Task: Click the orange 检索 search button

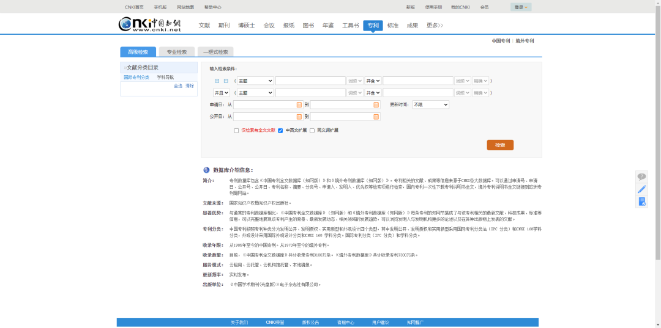Action: click(500, 145)
